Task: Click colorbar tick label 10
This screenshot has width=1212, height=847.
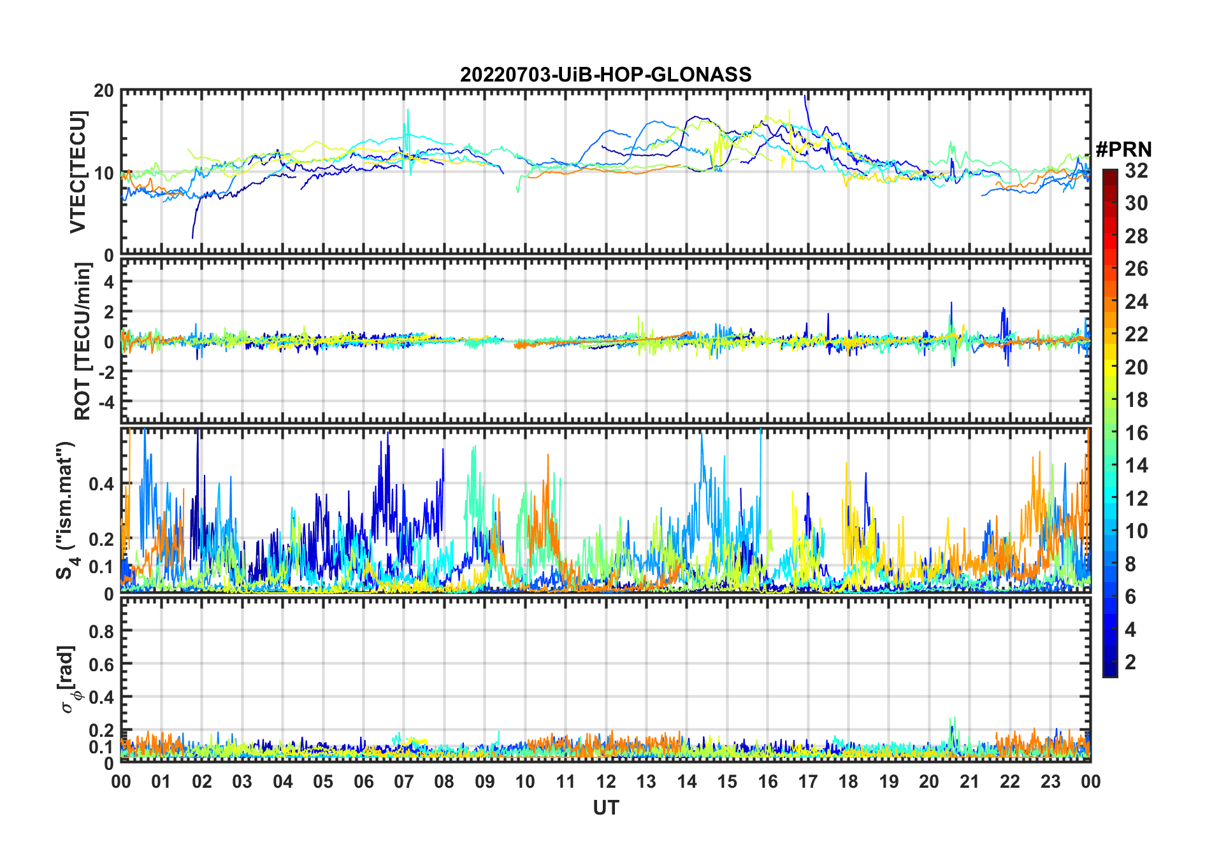Action: (x=1136, y=531)
